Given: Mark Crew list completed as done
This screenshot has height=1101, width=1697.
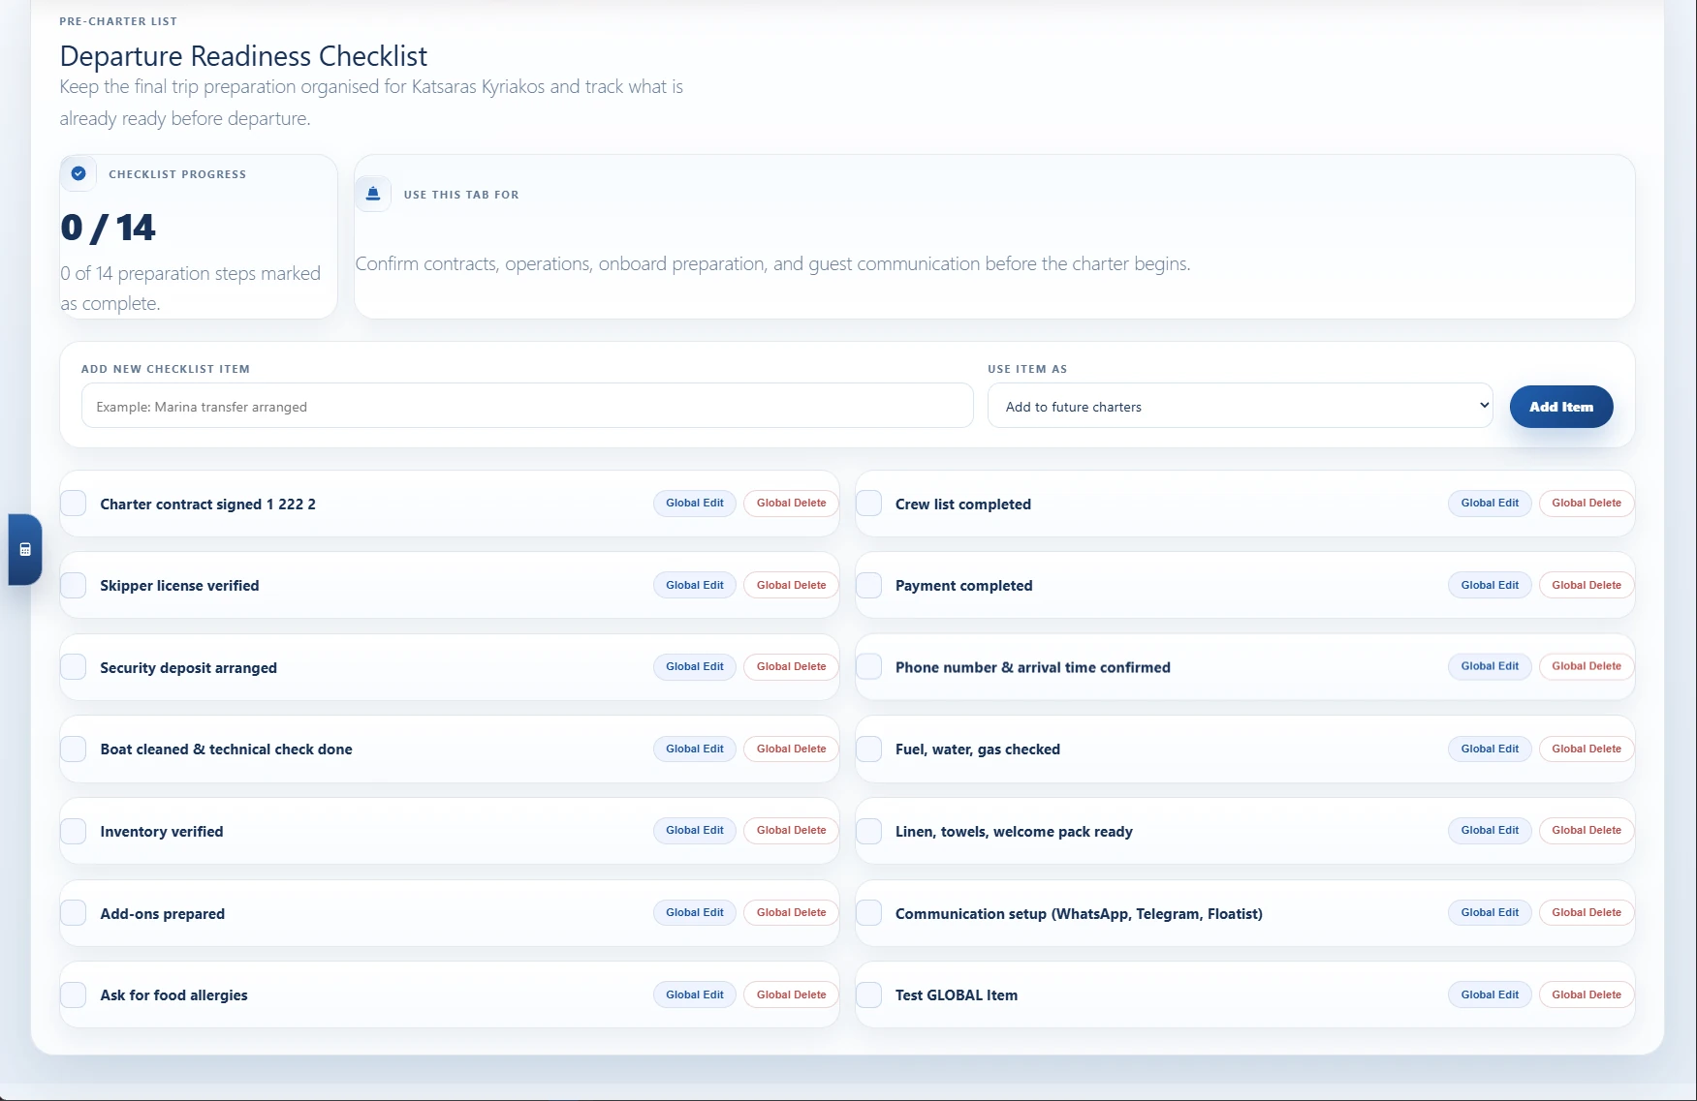Looking at the screenshot, I should (x=869, y=504).
